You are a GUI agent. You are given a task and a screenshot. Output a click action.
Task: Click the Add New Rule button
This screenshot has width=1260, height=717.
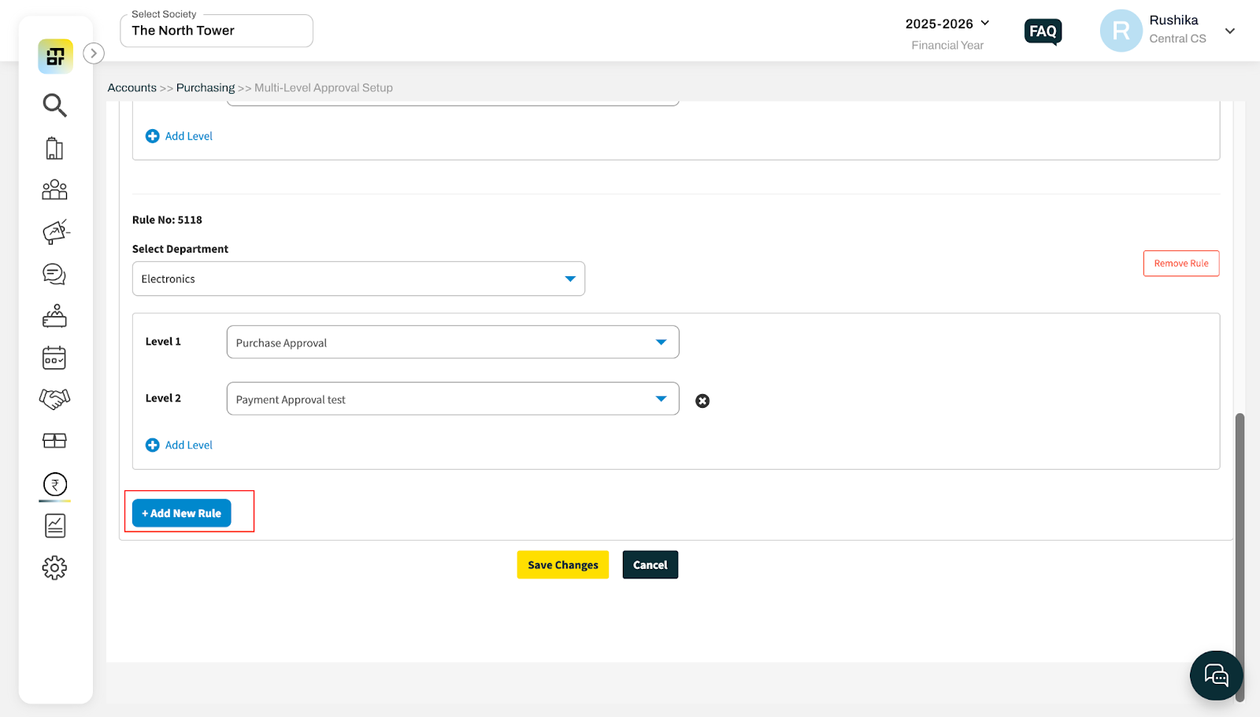click(182, 513)
